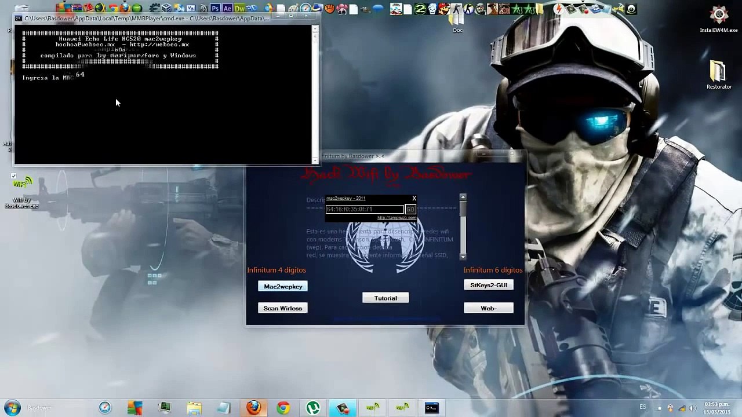742x417 pixels.
Task: Click the MAC address input field
Action: point(365,209)
